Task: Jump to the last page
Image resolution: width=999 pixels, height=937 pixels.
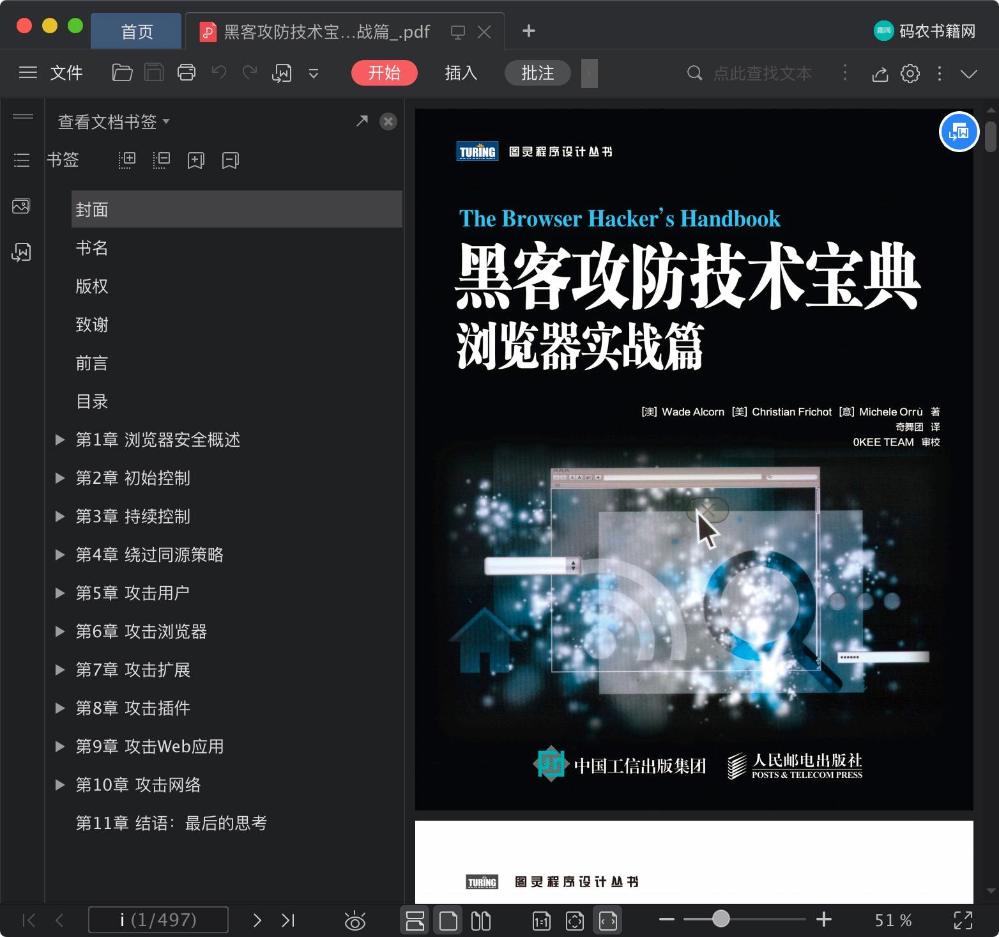Action: [288, 920]
